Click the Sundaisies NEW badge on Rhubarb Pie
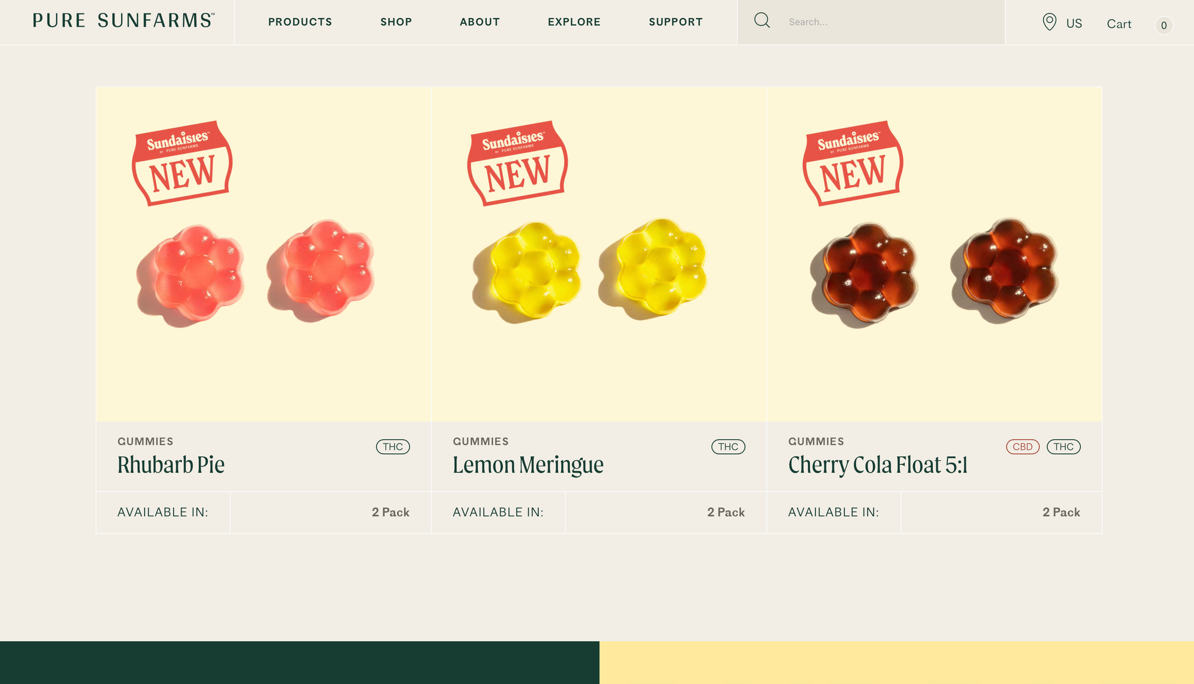Screen dimensions: 1194x684 point(182,163)
